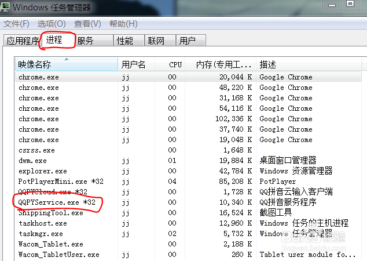The width and height of the screenshot is (367, 261).
Task: Select QQPYService.exe *32 process
Action: click(188, 202)
